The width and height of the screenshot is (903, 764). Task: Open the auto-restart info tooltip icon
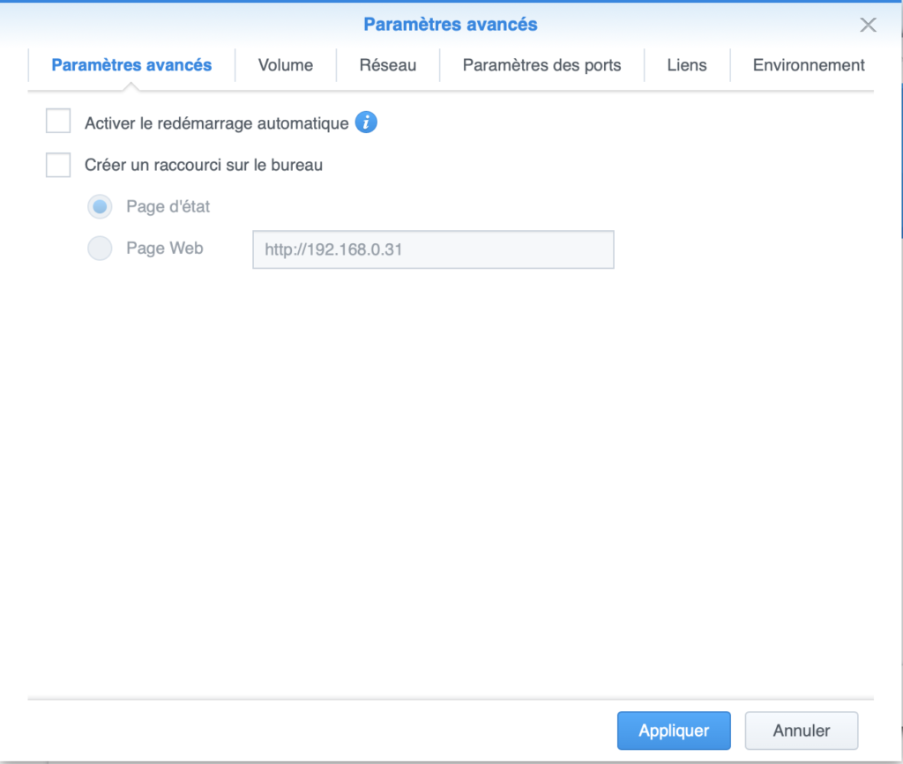(x=366, y=122)
